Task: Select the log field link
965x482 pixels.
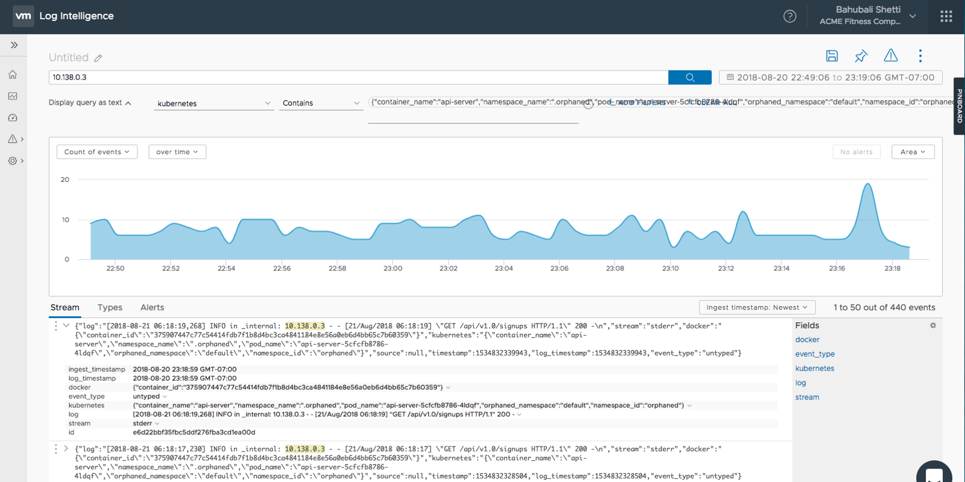Action: [800, 383]
